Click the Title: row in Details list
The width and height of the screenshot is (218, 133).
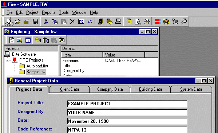(110, 66)
